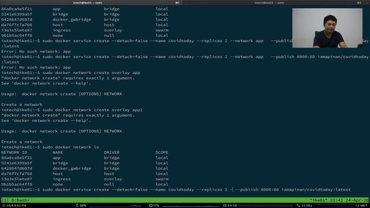Click the memory usage bar next to 4.9 GB
The height and width of the screenshot is (208, 370).
(x=265, y=206)
